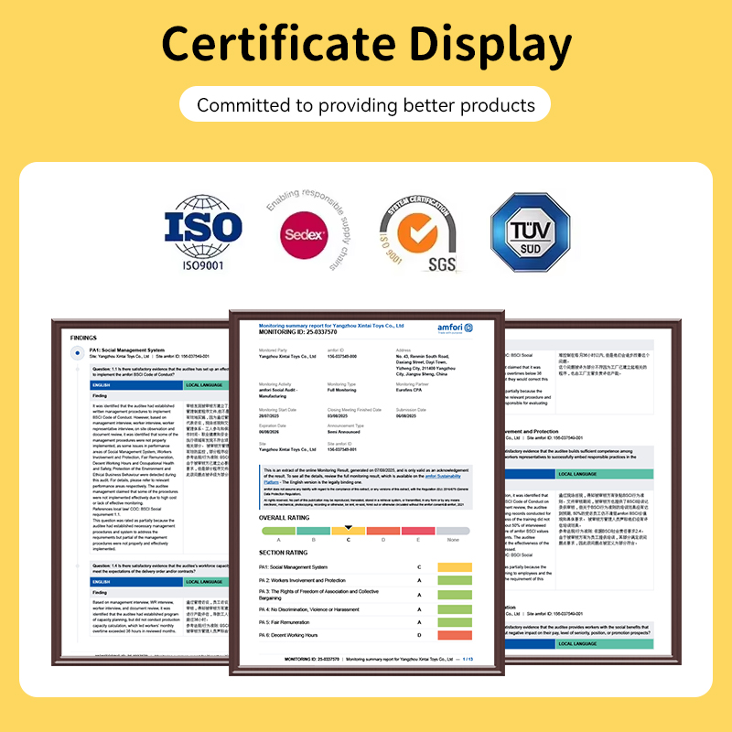
Task: Click red swatch for PA 6 Decent Working Hours
Action: 455,635
